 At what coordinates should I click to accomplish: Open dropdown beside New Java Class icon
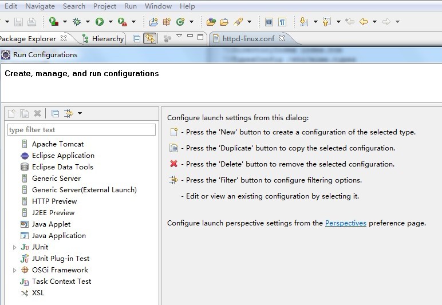(191, 22)
